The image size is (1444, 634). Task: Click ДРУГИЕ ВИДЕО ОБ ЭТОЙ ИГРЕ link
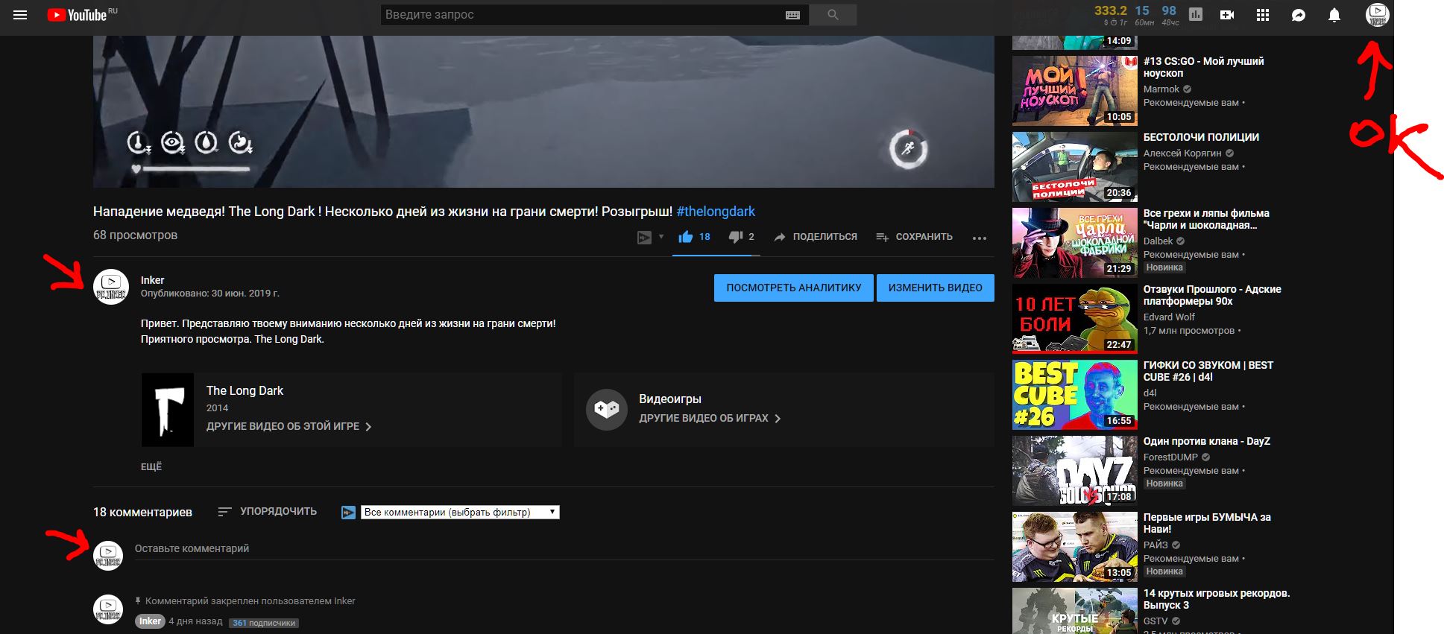coord(289,426)
